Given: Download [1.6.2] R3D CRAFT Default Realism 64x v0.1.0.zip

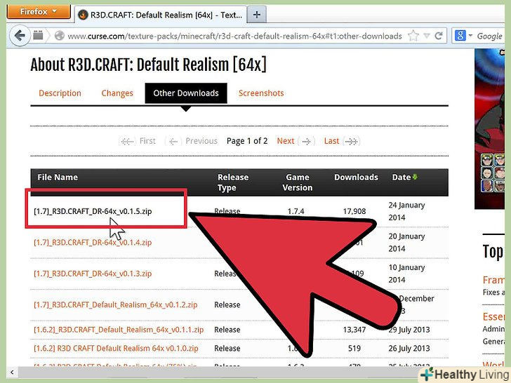Looking at the screenshot, I should click(x=116, y=348).
